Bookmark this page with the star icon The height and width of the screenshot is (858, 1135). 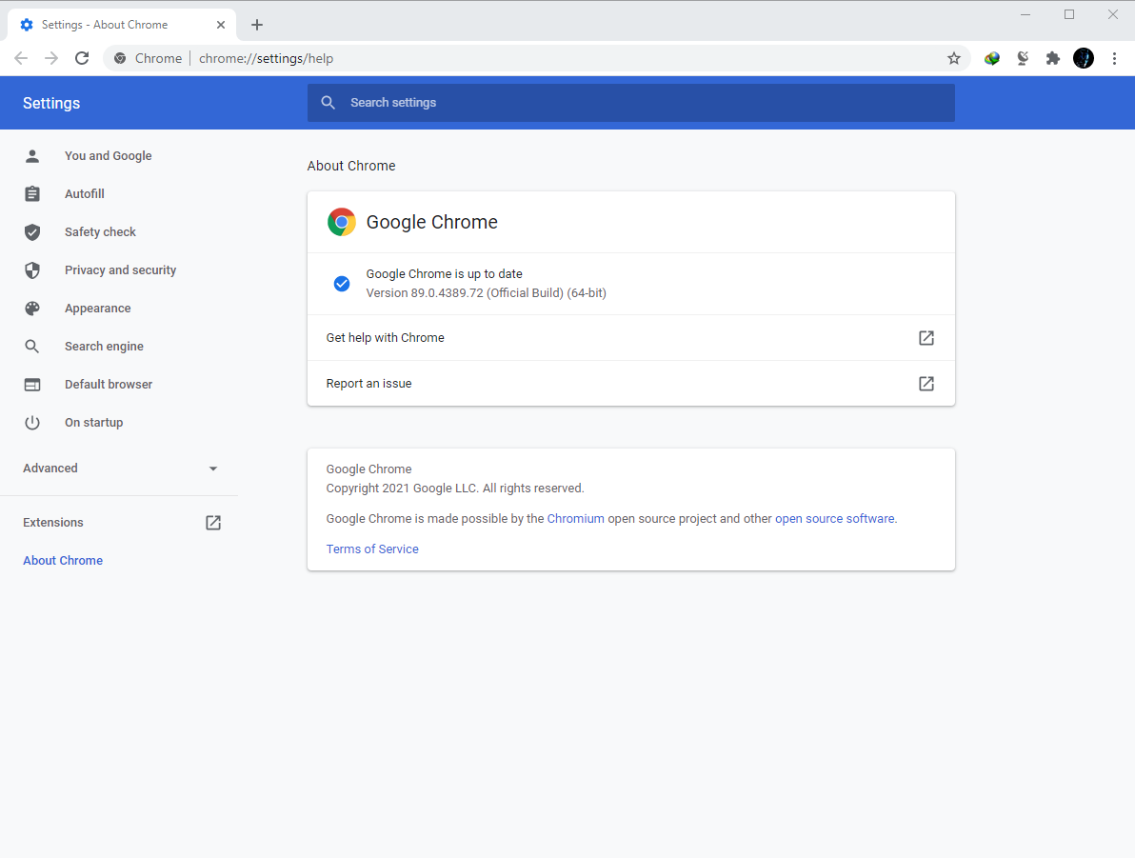pyautogui.click(x=953, y=58)
